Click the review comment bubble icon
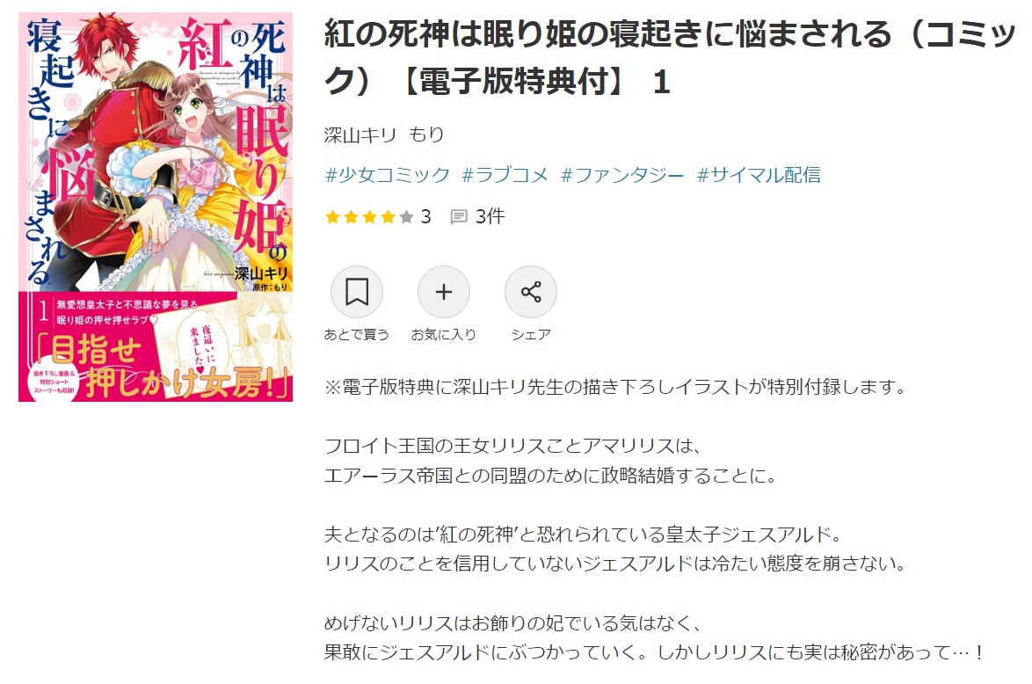The width and height of the screenshot is (1032, 684). (459, 216)
